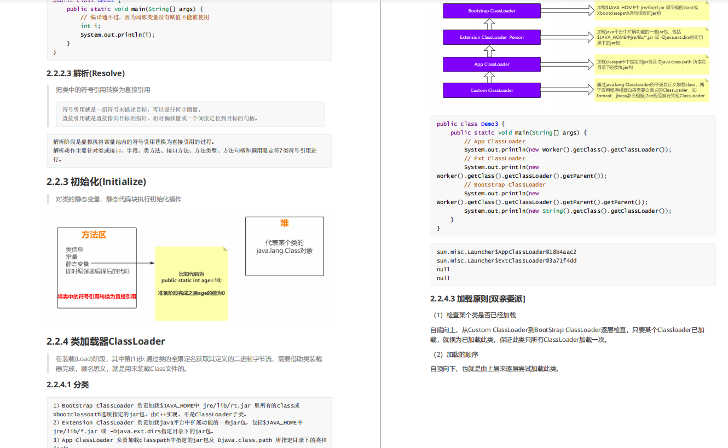The width and height of the screenshot is (728, 448).
Task: Click 'java.lang.Class对象' in the 堆 box
Action: coord(284,251)
